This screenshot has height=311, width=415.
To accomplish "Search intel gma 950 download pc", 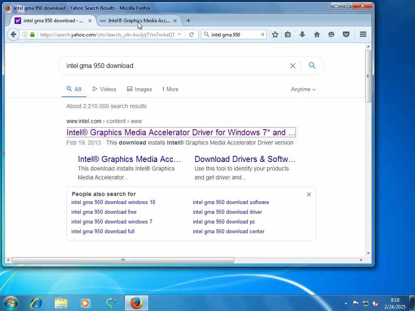I will tap(224, 222).
